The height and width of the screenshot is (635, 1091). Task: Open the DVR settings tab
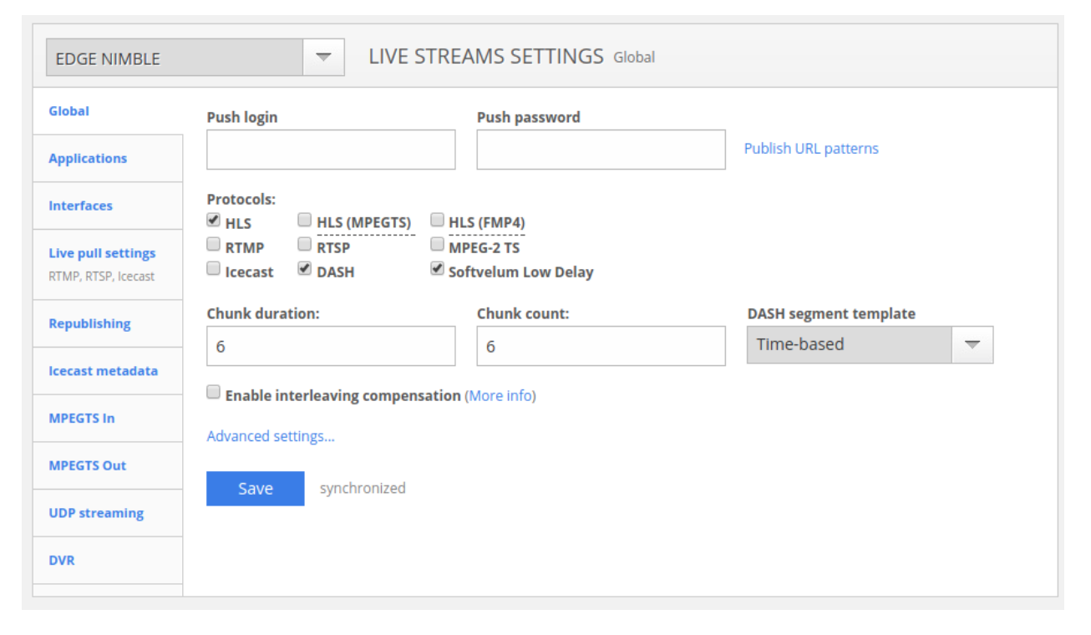click(x=62, y=560)
